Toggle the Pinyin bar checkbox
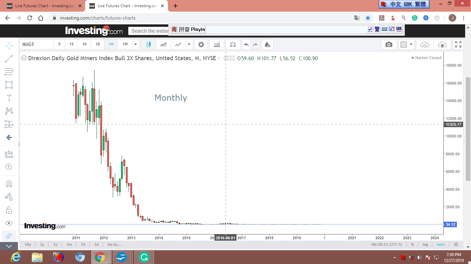Viewport: 471px width, 264px height. point(370,29)
